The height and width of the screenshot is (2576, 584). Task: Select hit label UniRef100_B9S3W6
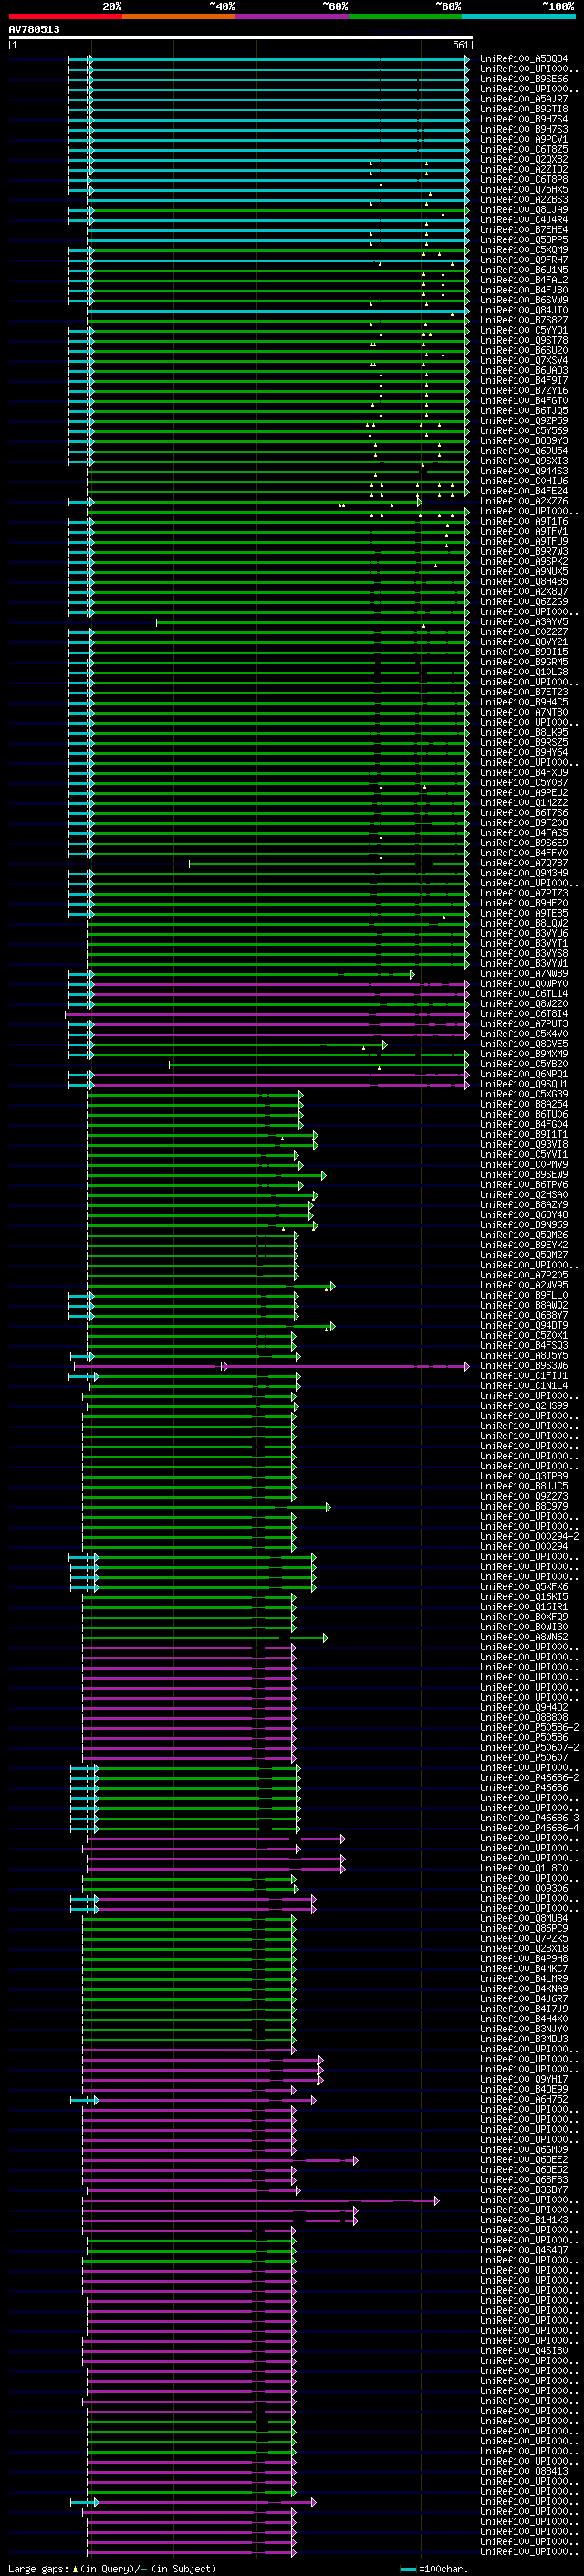524,1366
